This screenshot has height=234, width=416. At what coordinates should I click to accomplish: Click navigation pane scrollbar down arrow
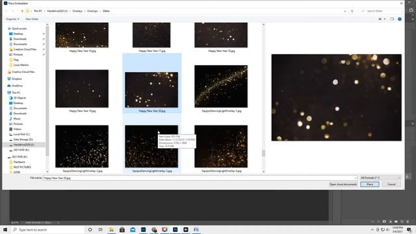tap(47, 172)
